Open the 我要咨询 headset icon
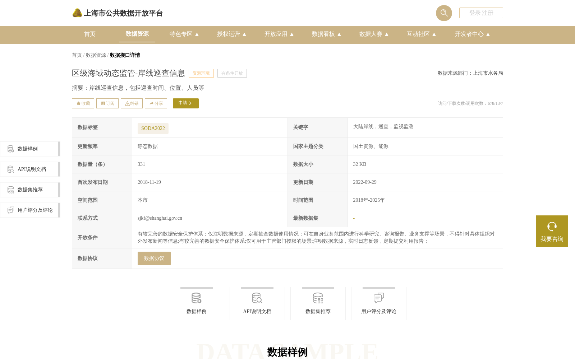 click(x=552, y=227)
